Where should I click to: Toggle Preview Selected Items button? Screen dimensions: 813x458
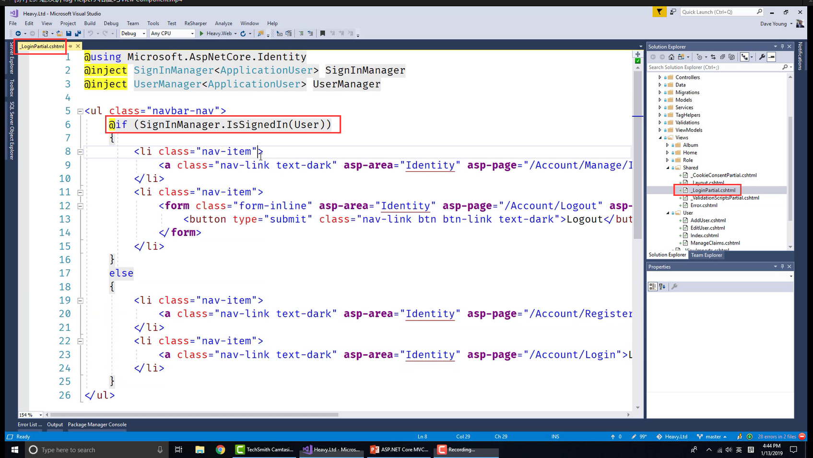coord(771,57)
